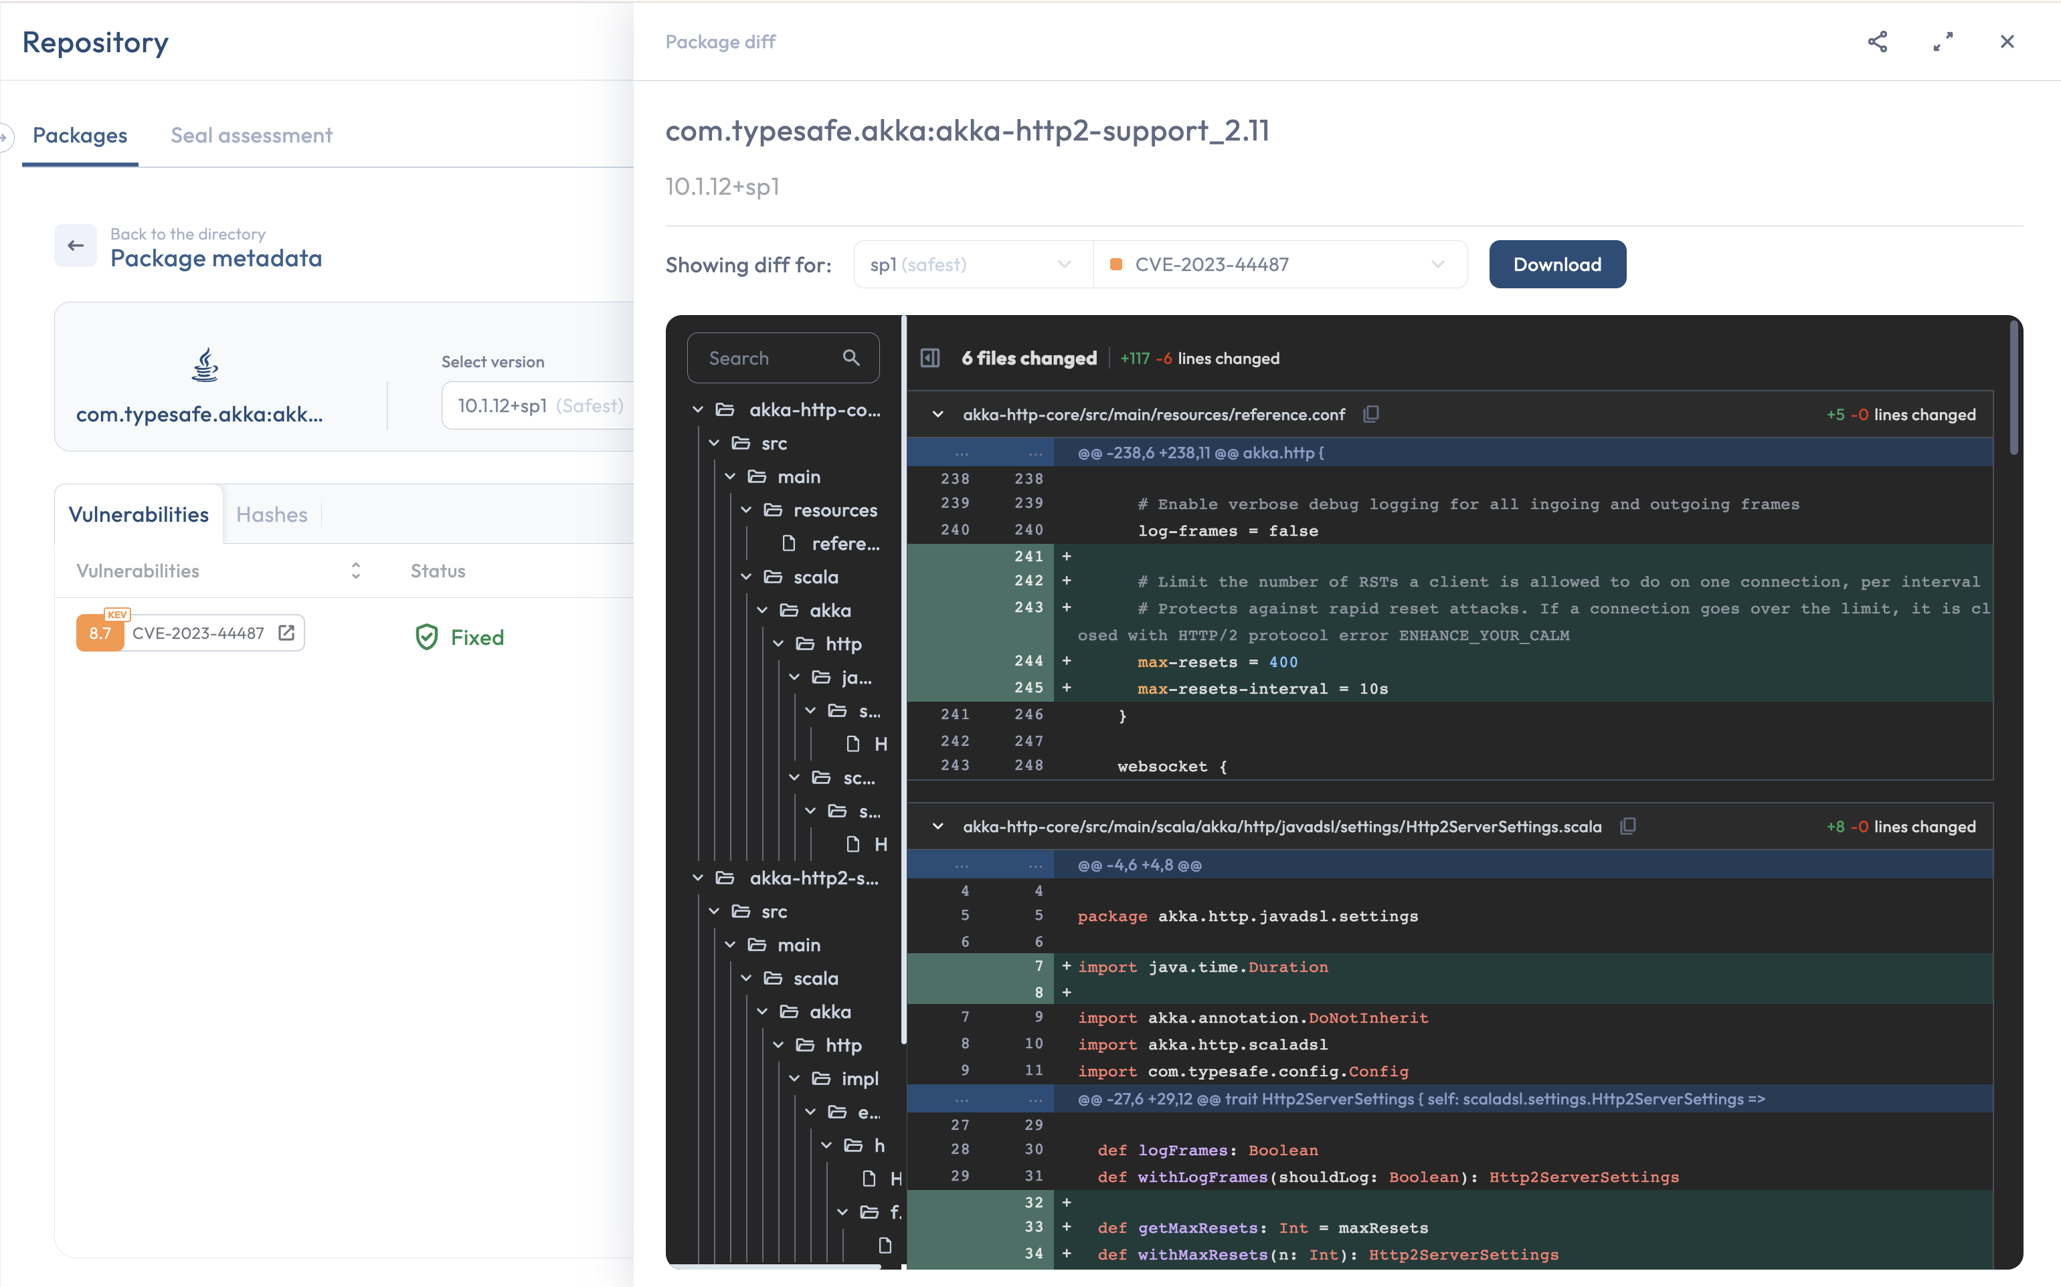Collapse the f. folder in tree

842,1212
